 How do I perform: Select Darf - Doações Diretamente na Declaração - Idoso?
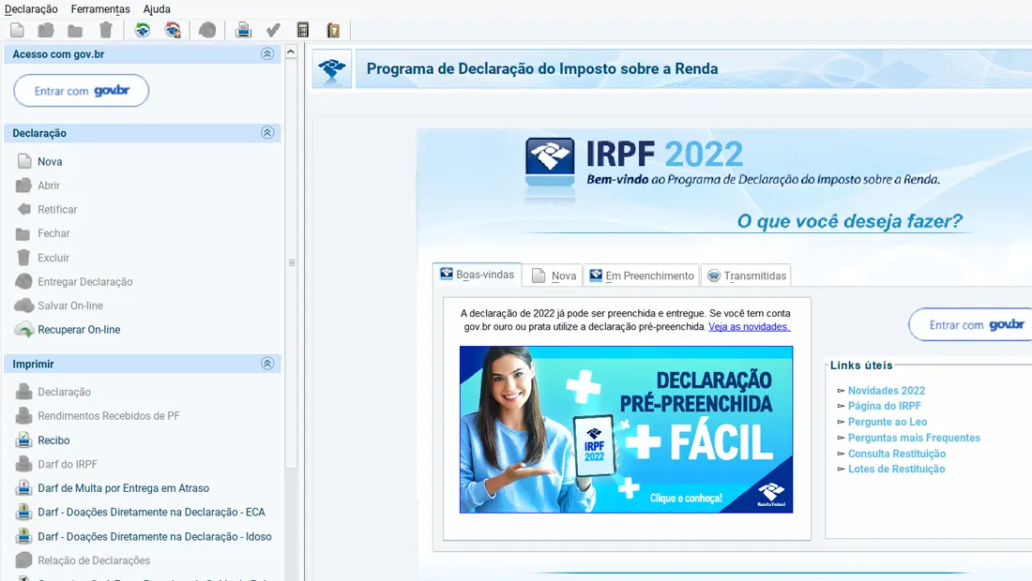coord(155,536)
